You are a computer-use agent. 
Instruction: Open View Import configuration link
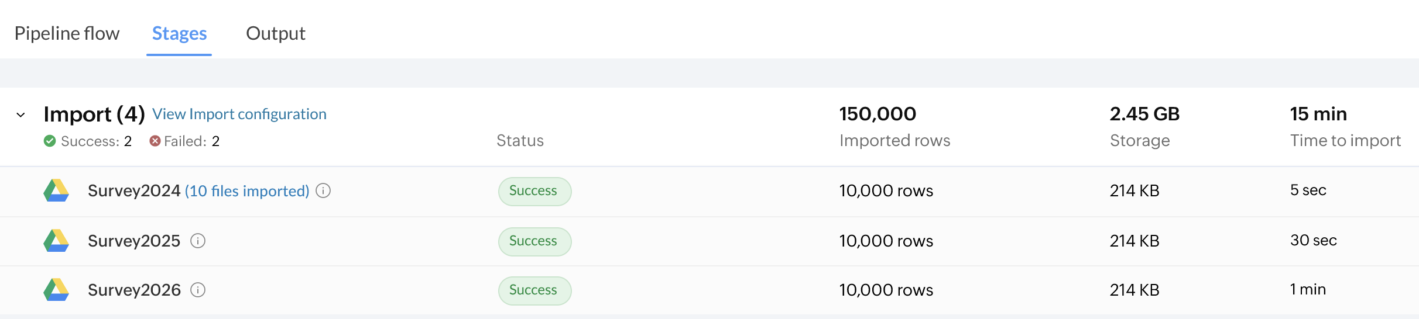239,114
